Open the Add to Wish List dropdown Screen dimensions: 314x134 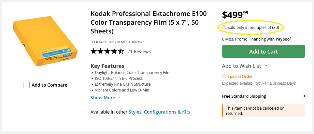coord(245,66)
